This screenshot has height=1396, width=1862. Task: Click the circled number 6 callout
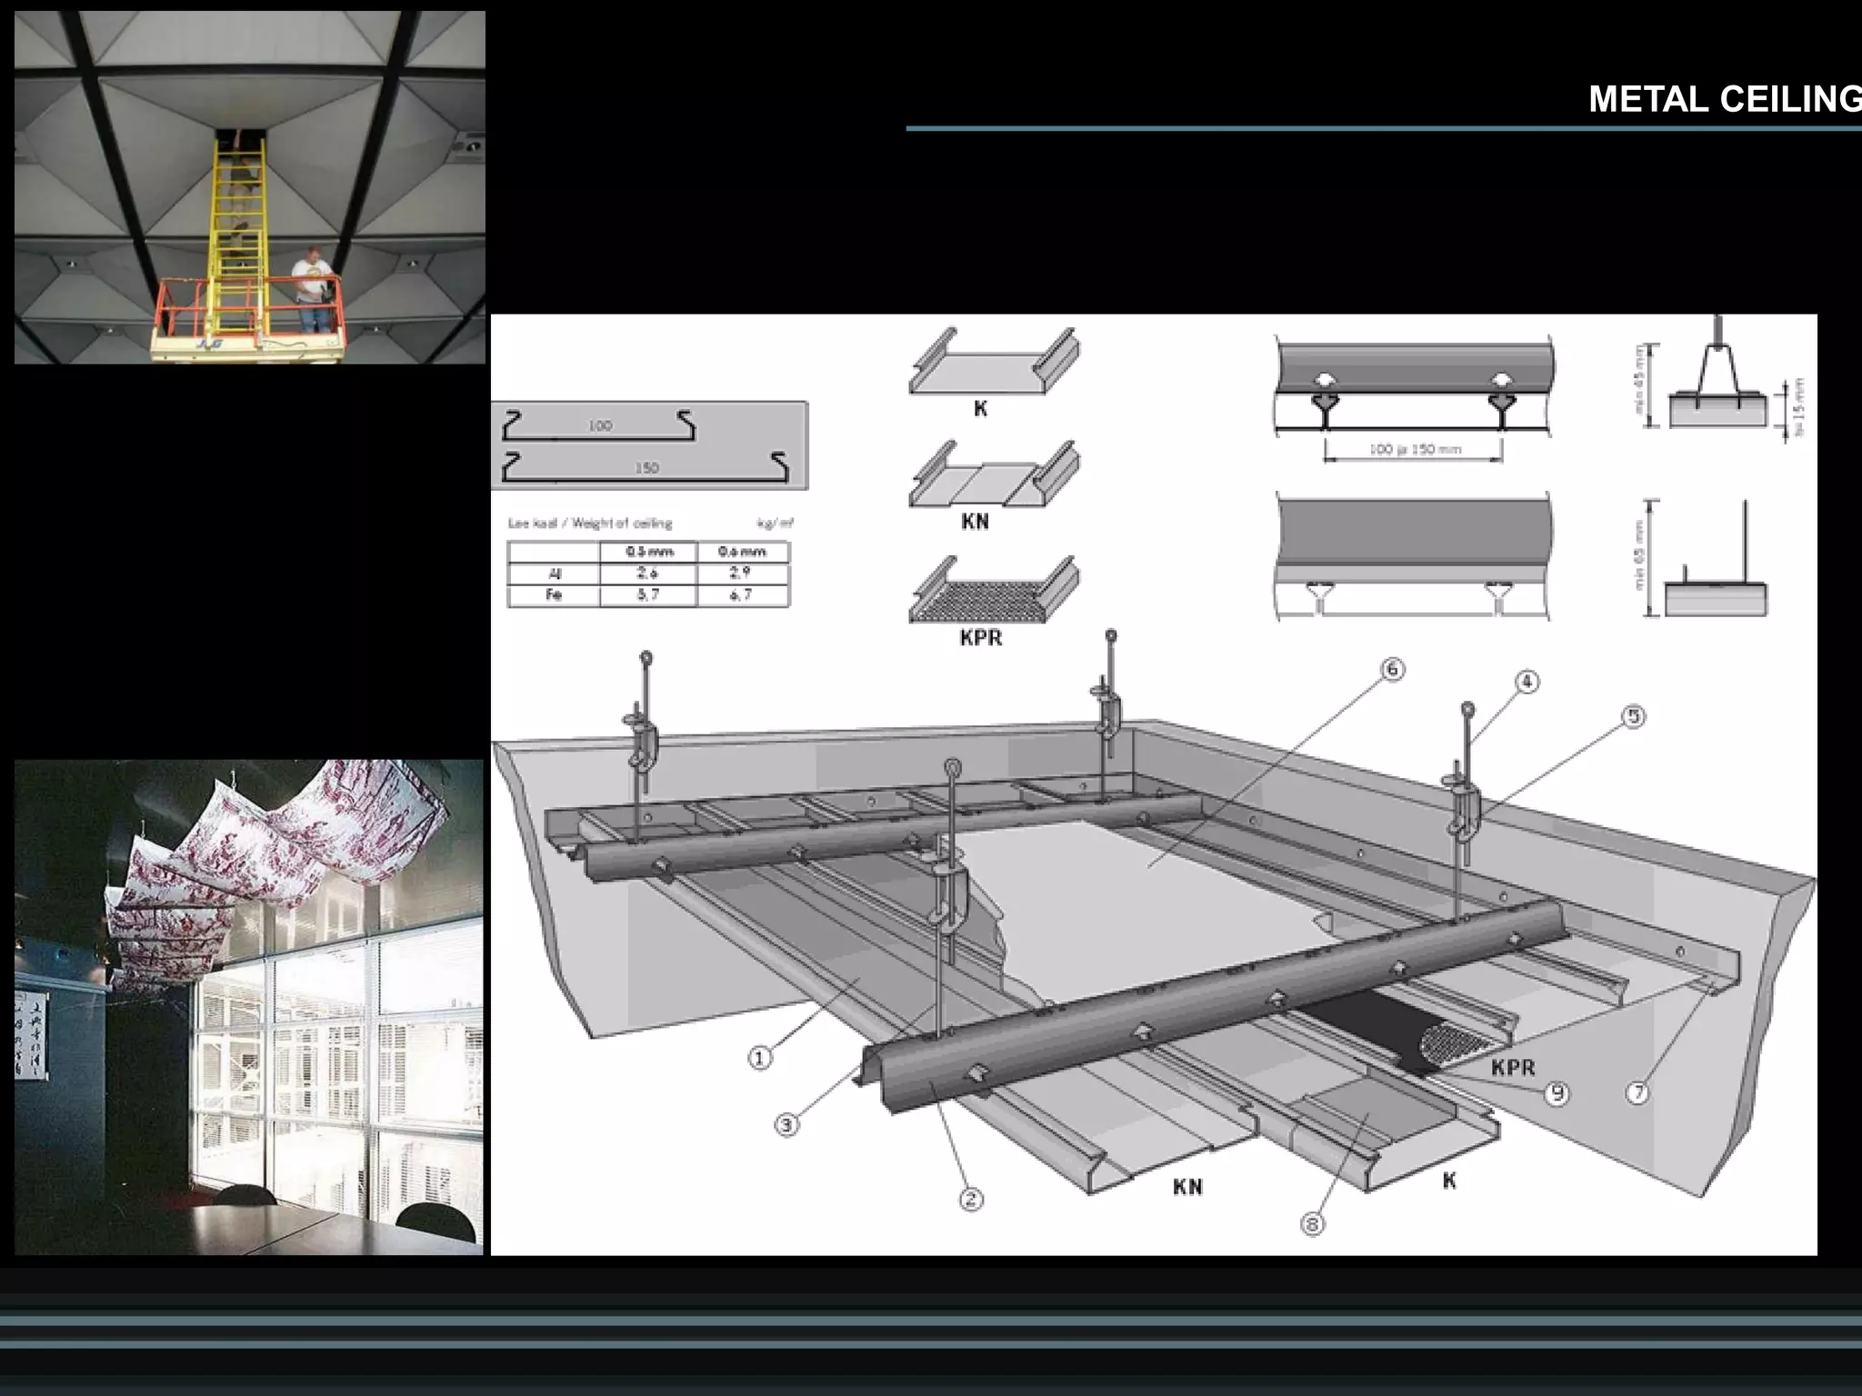coord(1392,670)
